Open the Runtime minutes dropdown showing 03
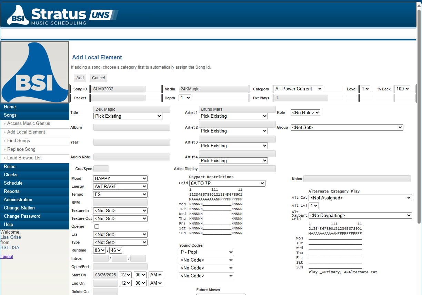The width and height of the screenshot is (422, 295). [x=99, y=250]
